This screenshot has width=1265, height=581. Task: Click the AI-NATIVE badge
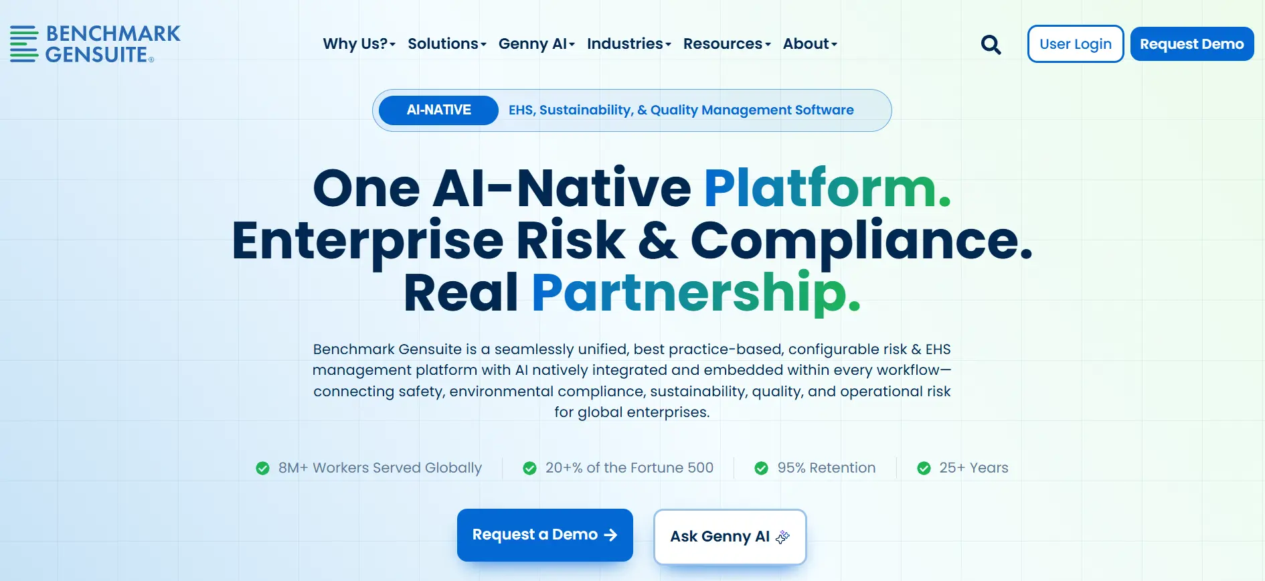438,110
